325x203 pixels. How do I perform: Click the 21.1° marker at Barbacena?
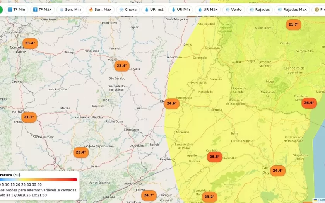pyautogui.click(x=29, y=117)
